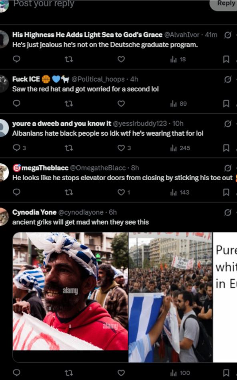View analytics showing 245 views
The image size is (237, 380).
[180, 148]
